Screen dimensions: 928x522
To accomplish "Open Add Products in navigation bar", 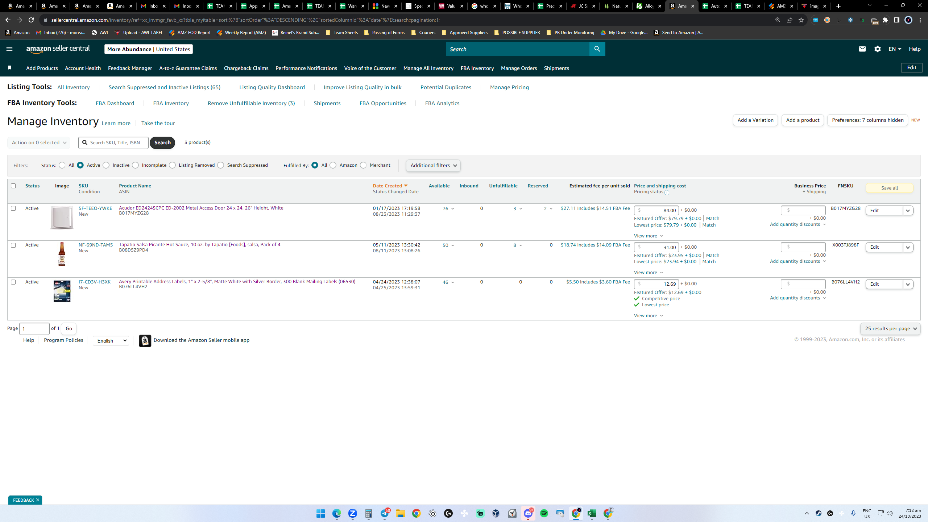I will [x=42, y=68].
